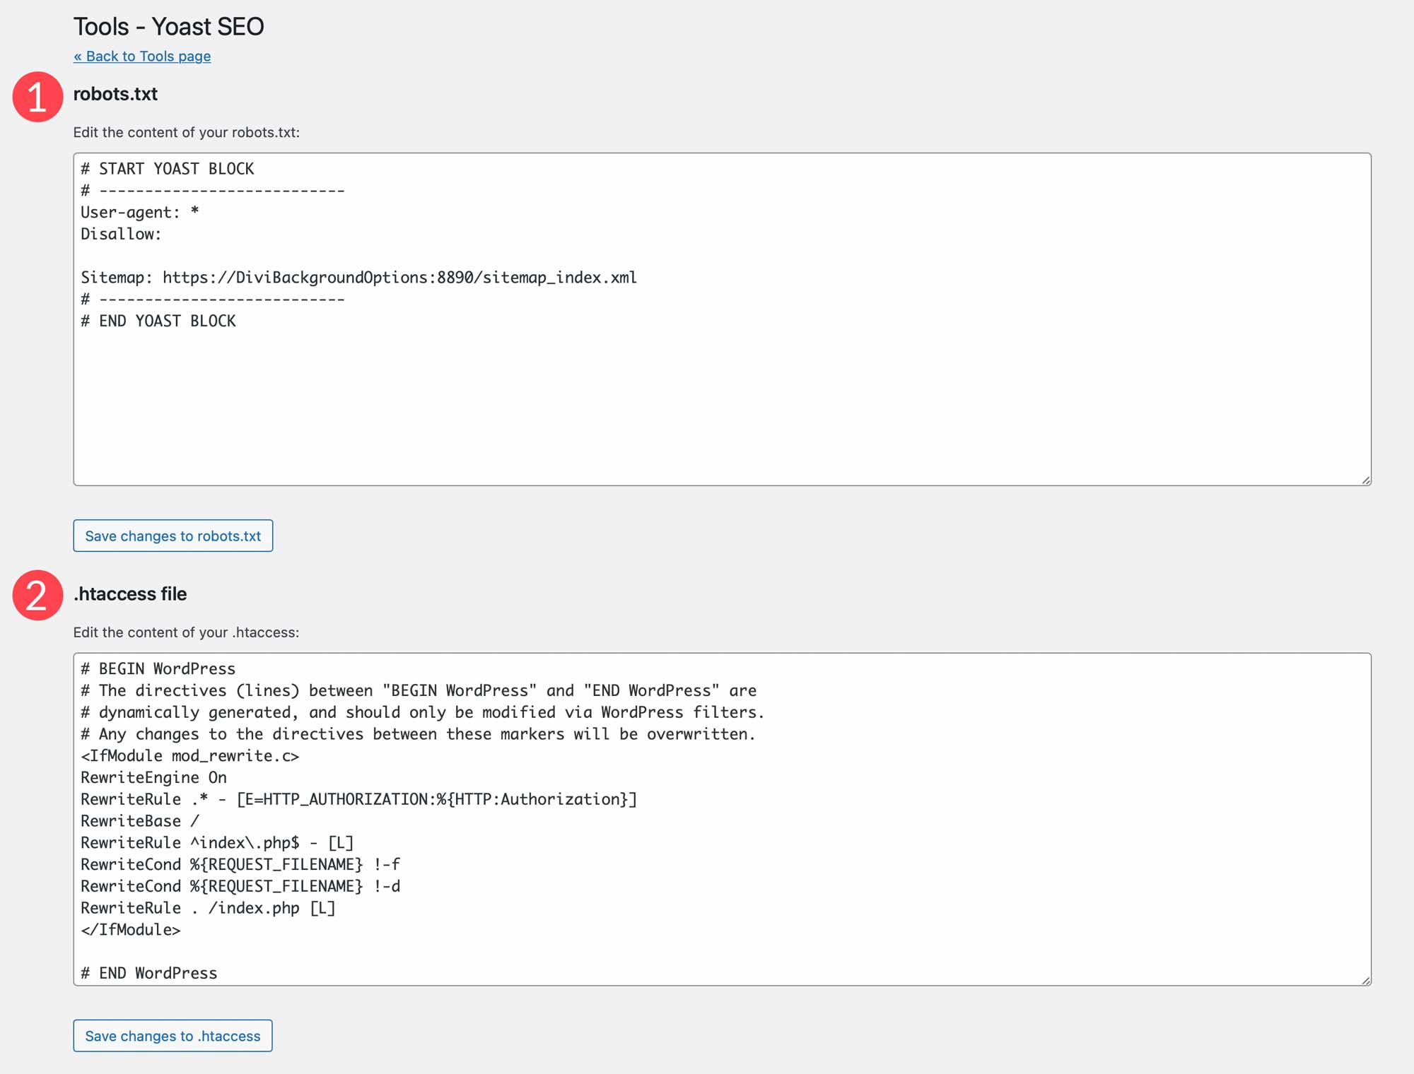Viewport: 1414px width, 1074px height.
Task: Click the .htaccess textarea resize handle
Action: point(1365,980)
